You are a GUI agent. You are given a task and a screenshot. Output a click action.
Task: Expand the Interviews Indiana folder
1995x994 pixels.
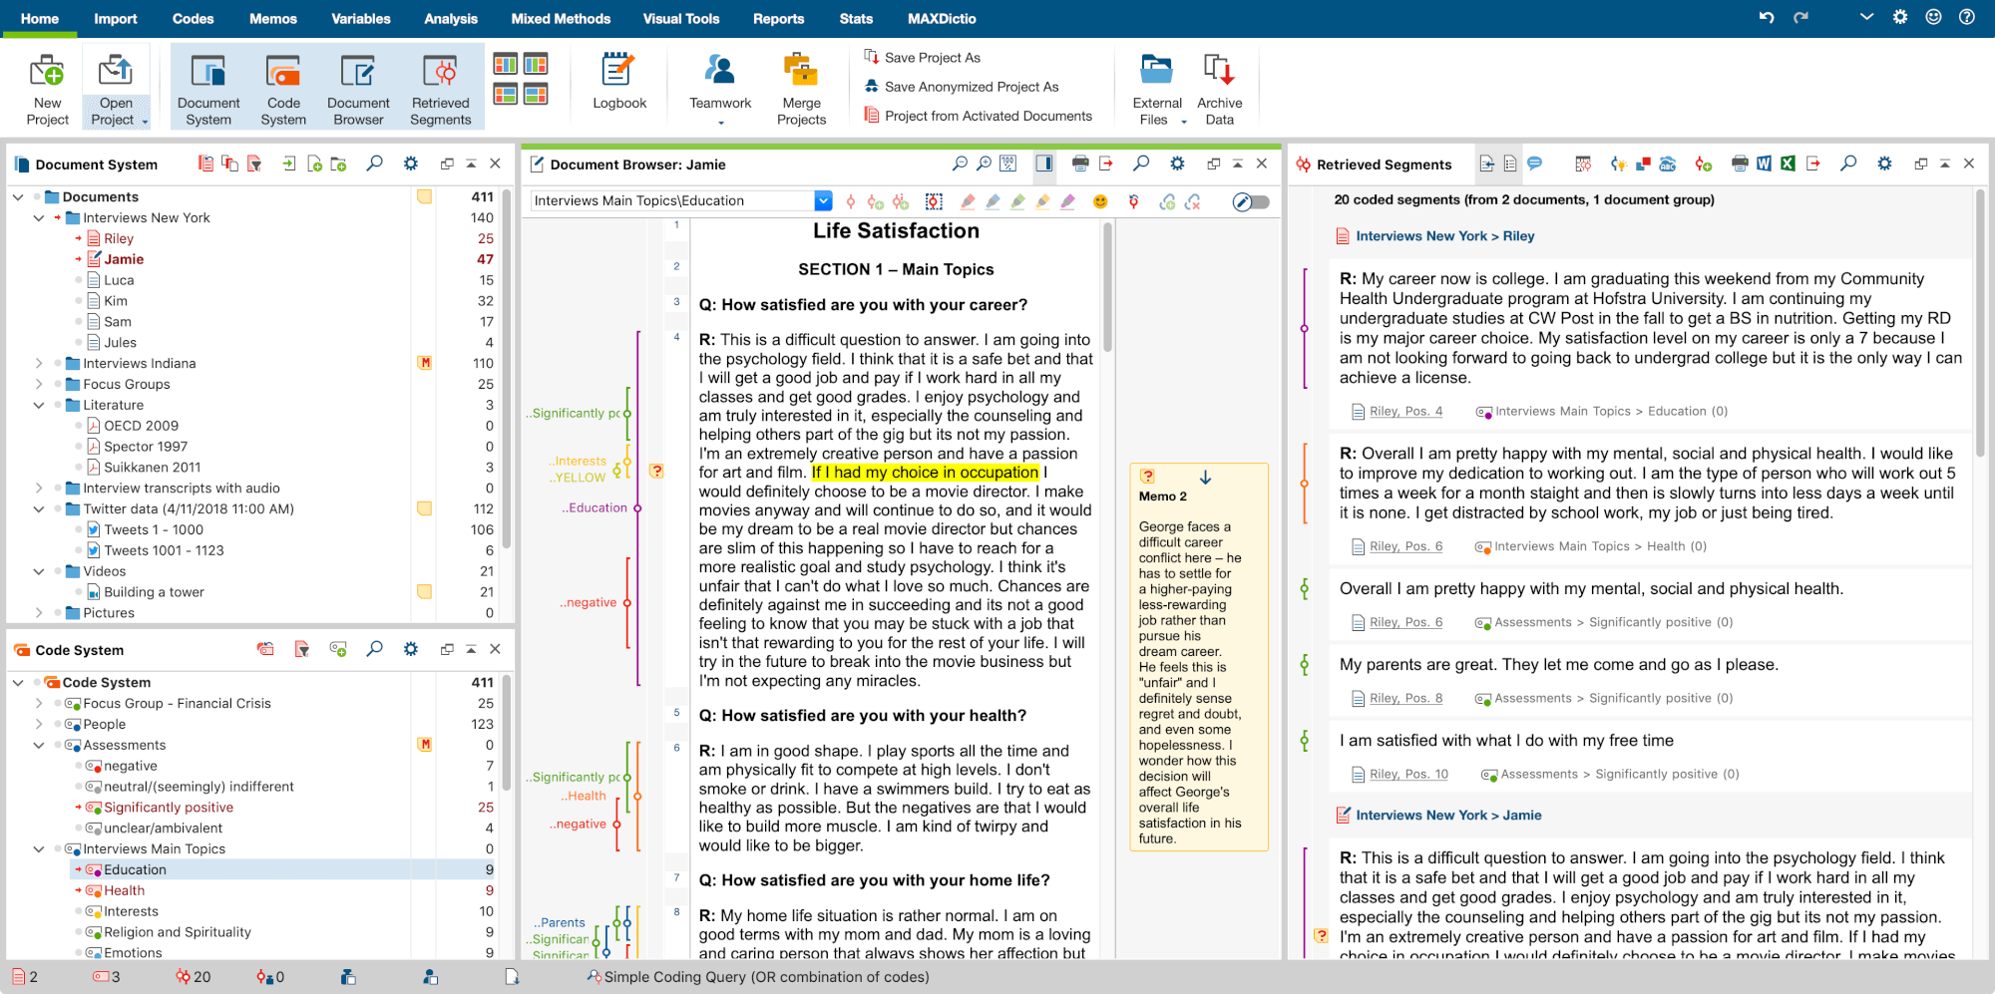(x=39, y=364)
